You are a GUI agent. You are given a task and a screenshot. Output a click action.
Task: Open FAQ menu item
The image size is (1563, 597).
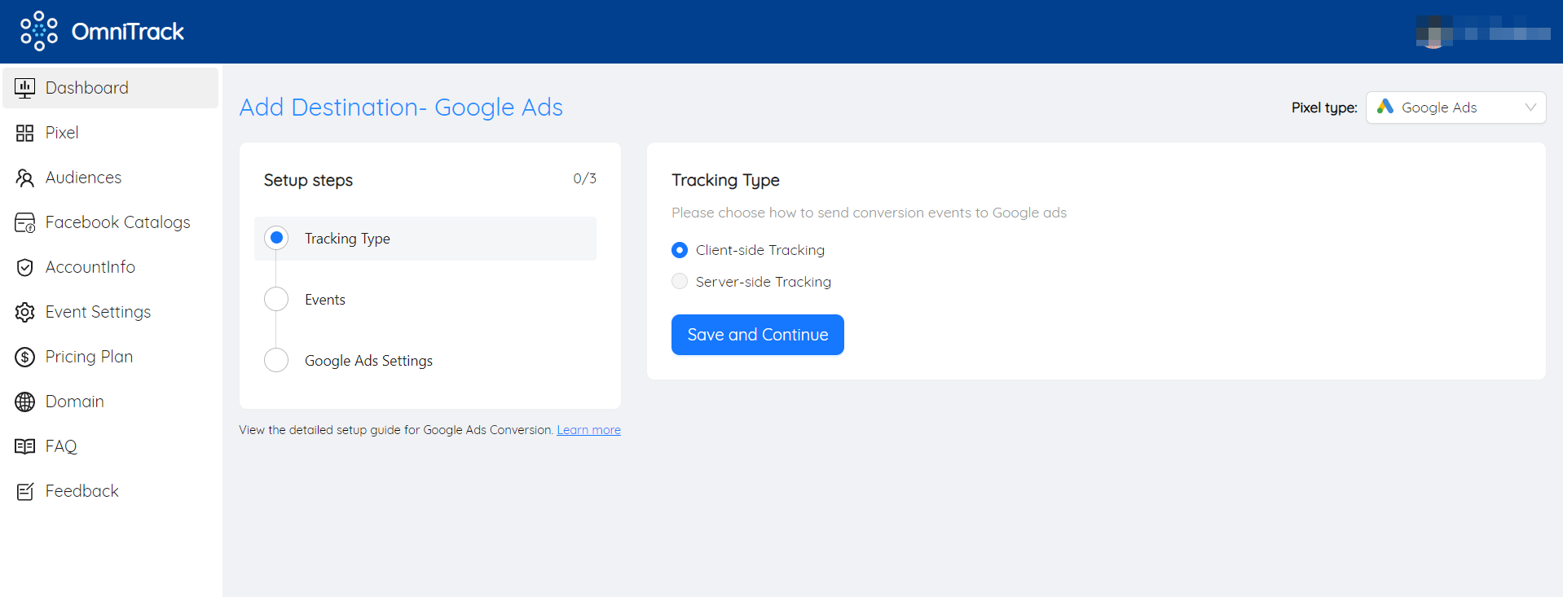tap(111, 446)
